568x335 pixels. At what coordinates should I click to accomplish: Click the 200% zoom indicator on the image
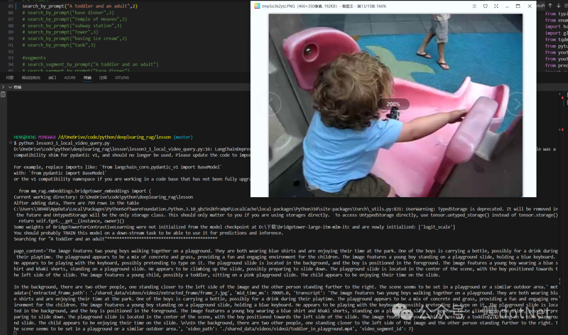pos(393,104)
